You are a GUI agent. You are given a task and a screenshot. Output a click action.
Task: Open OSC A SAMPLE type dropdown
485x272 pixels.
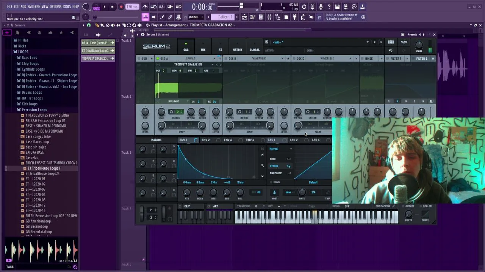pos(214,59)
